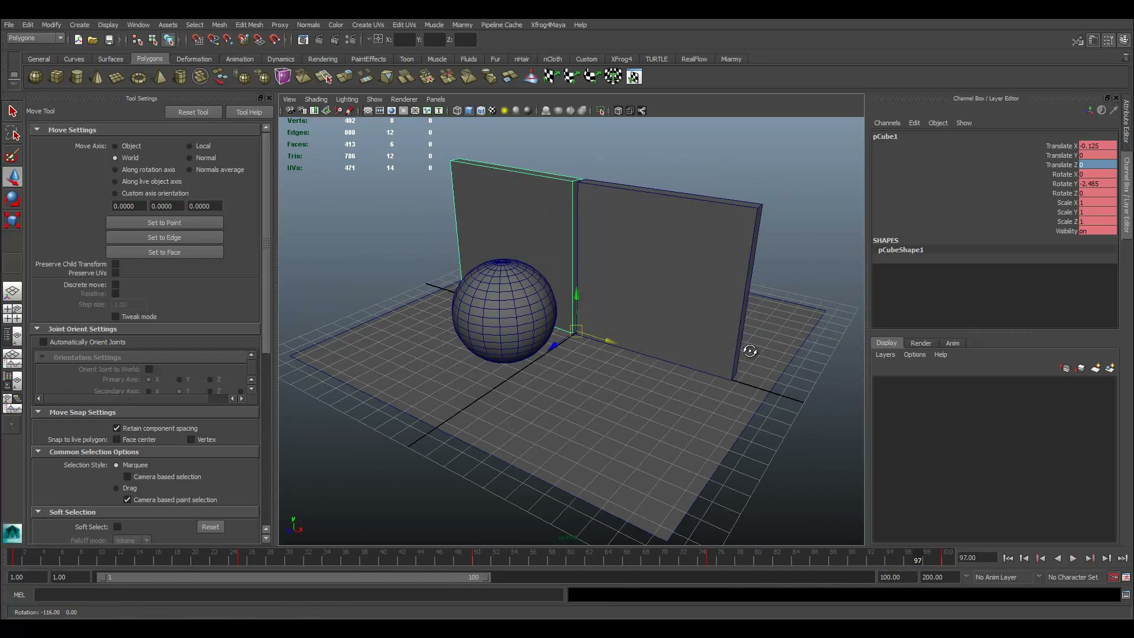Activate the Rotate tool icon
The image size is (1134, 638).
click(12, 198)
